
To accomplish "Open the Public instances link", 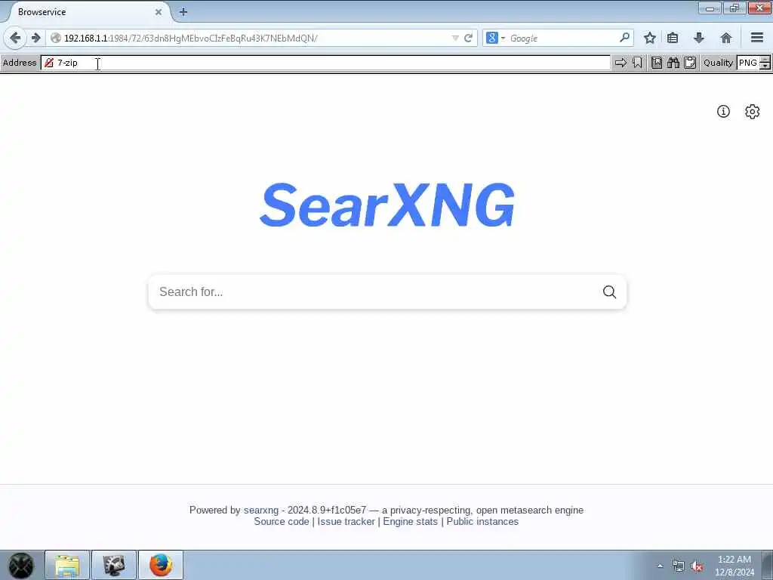I will (482, 521).
